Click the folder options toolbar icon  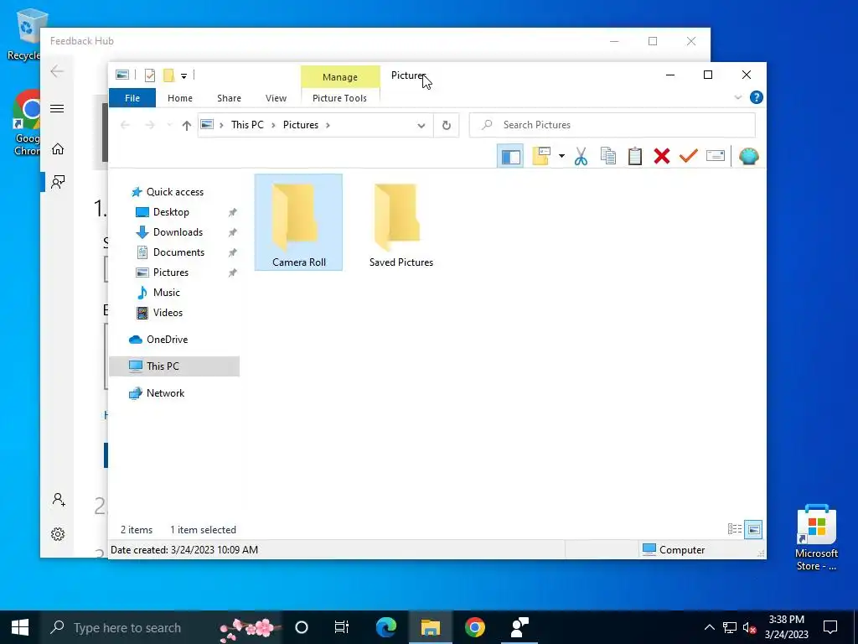pos(541,156)
